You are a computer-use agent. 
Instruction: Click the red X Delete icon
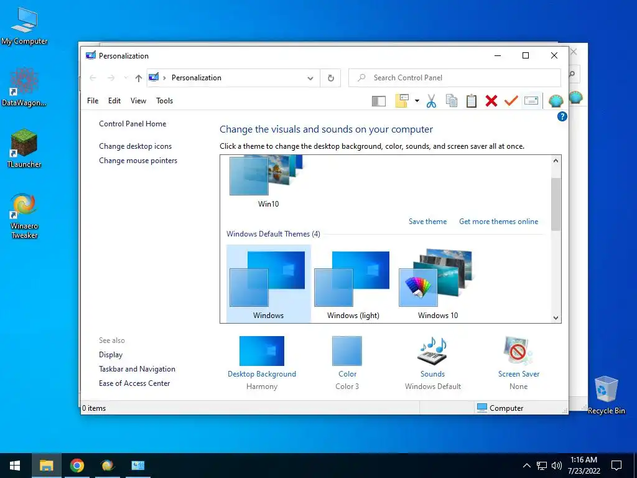click(491, 101)
